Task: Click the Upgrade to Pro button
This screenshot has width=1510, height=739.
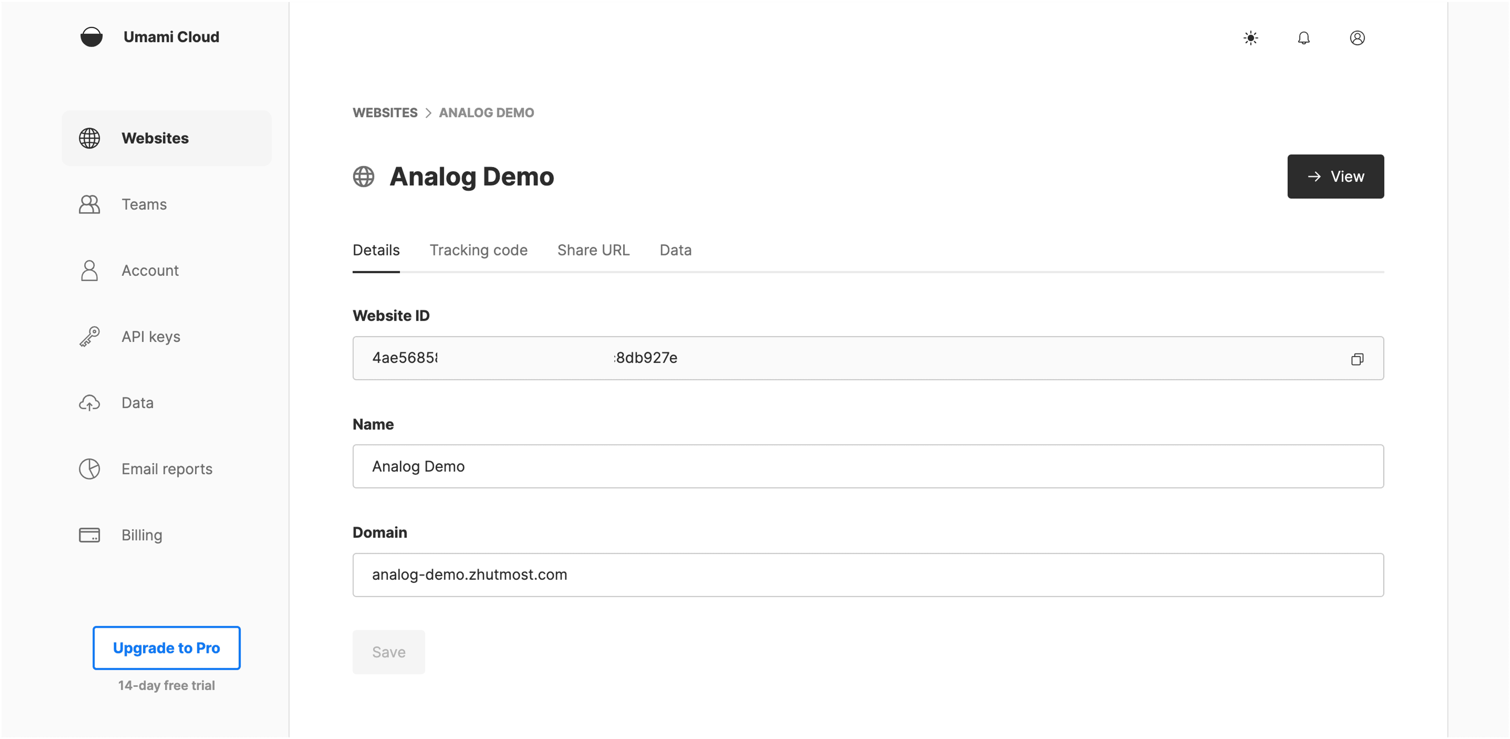Action: 166,647
